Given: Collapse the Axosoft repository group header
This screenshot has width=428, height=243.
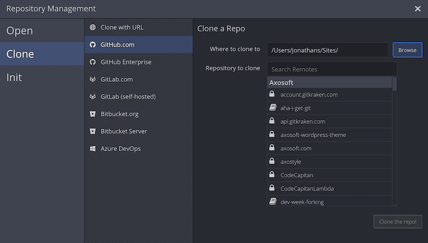Looking at the screenshot, I should [x=330, y=83].
